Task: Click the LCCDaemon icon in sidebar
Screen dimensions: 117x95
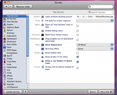Action: pos(4,87)
